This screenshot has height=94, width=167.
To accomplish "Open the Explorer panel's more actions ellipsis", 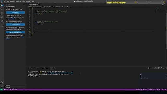I will pos(24,4).
